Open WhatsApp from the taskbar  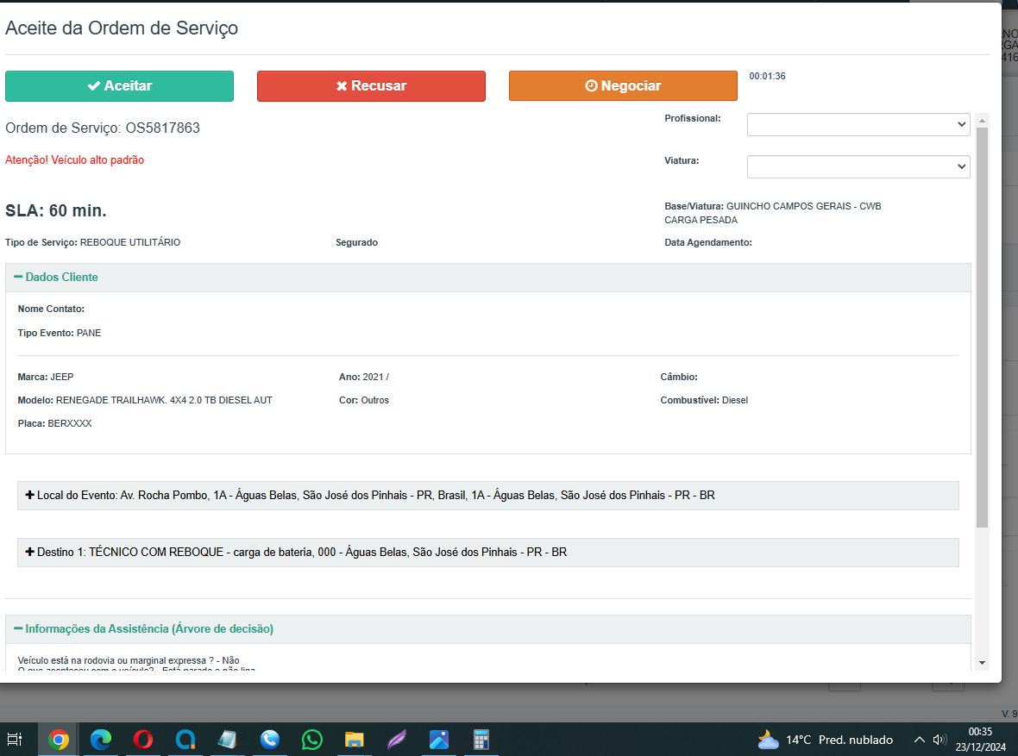tap(312, 740)
